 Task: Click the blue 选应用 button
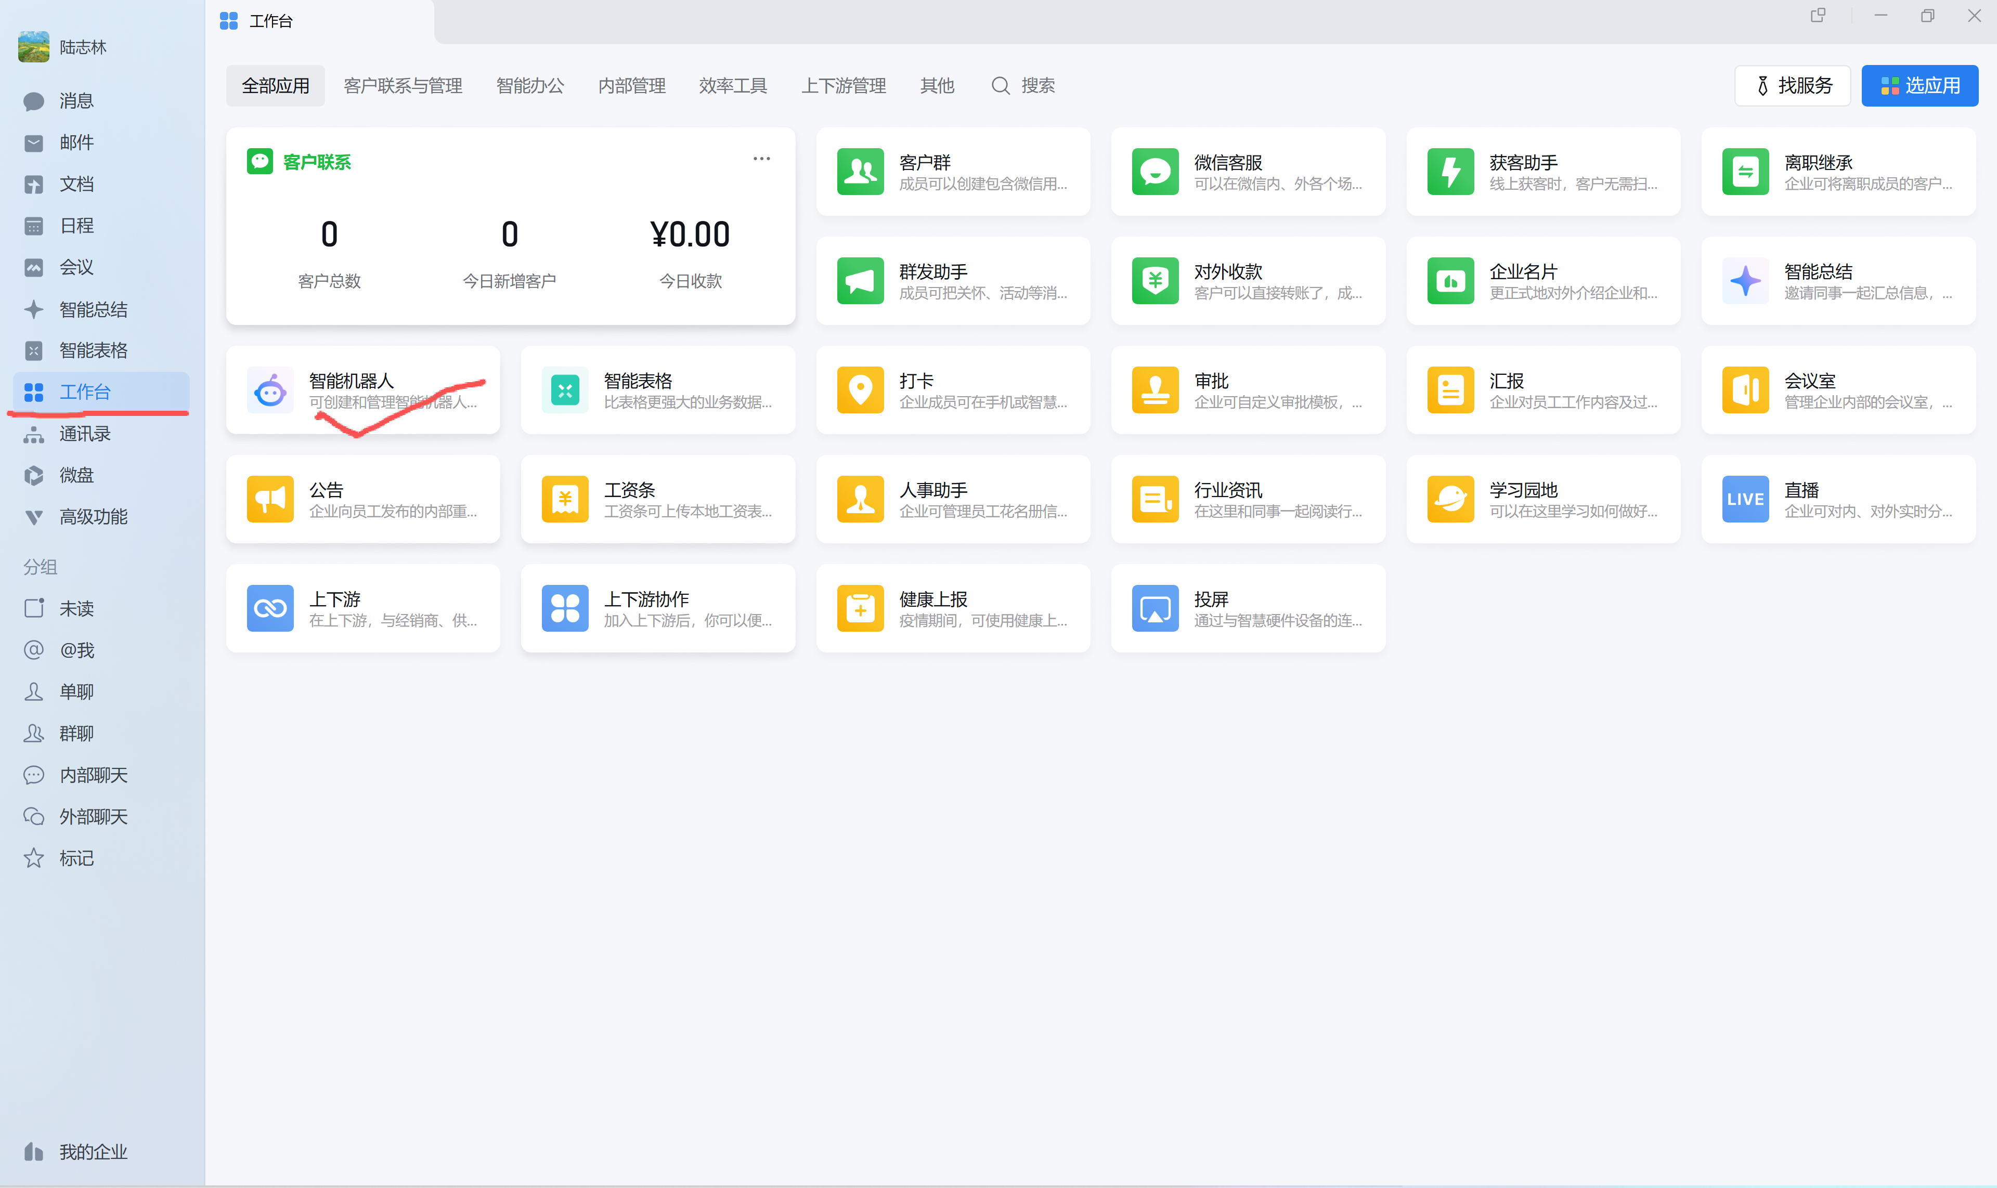tap(1920, 86)
